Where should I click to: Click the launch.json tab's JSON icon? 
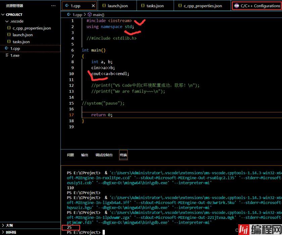point(104,6)
